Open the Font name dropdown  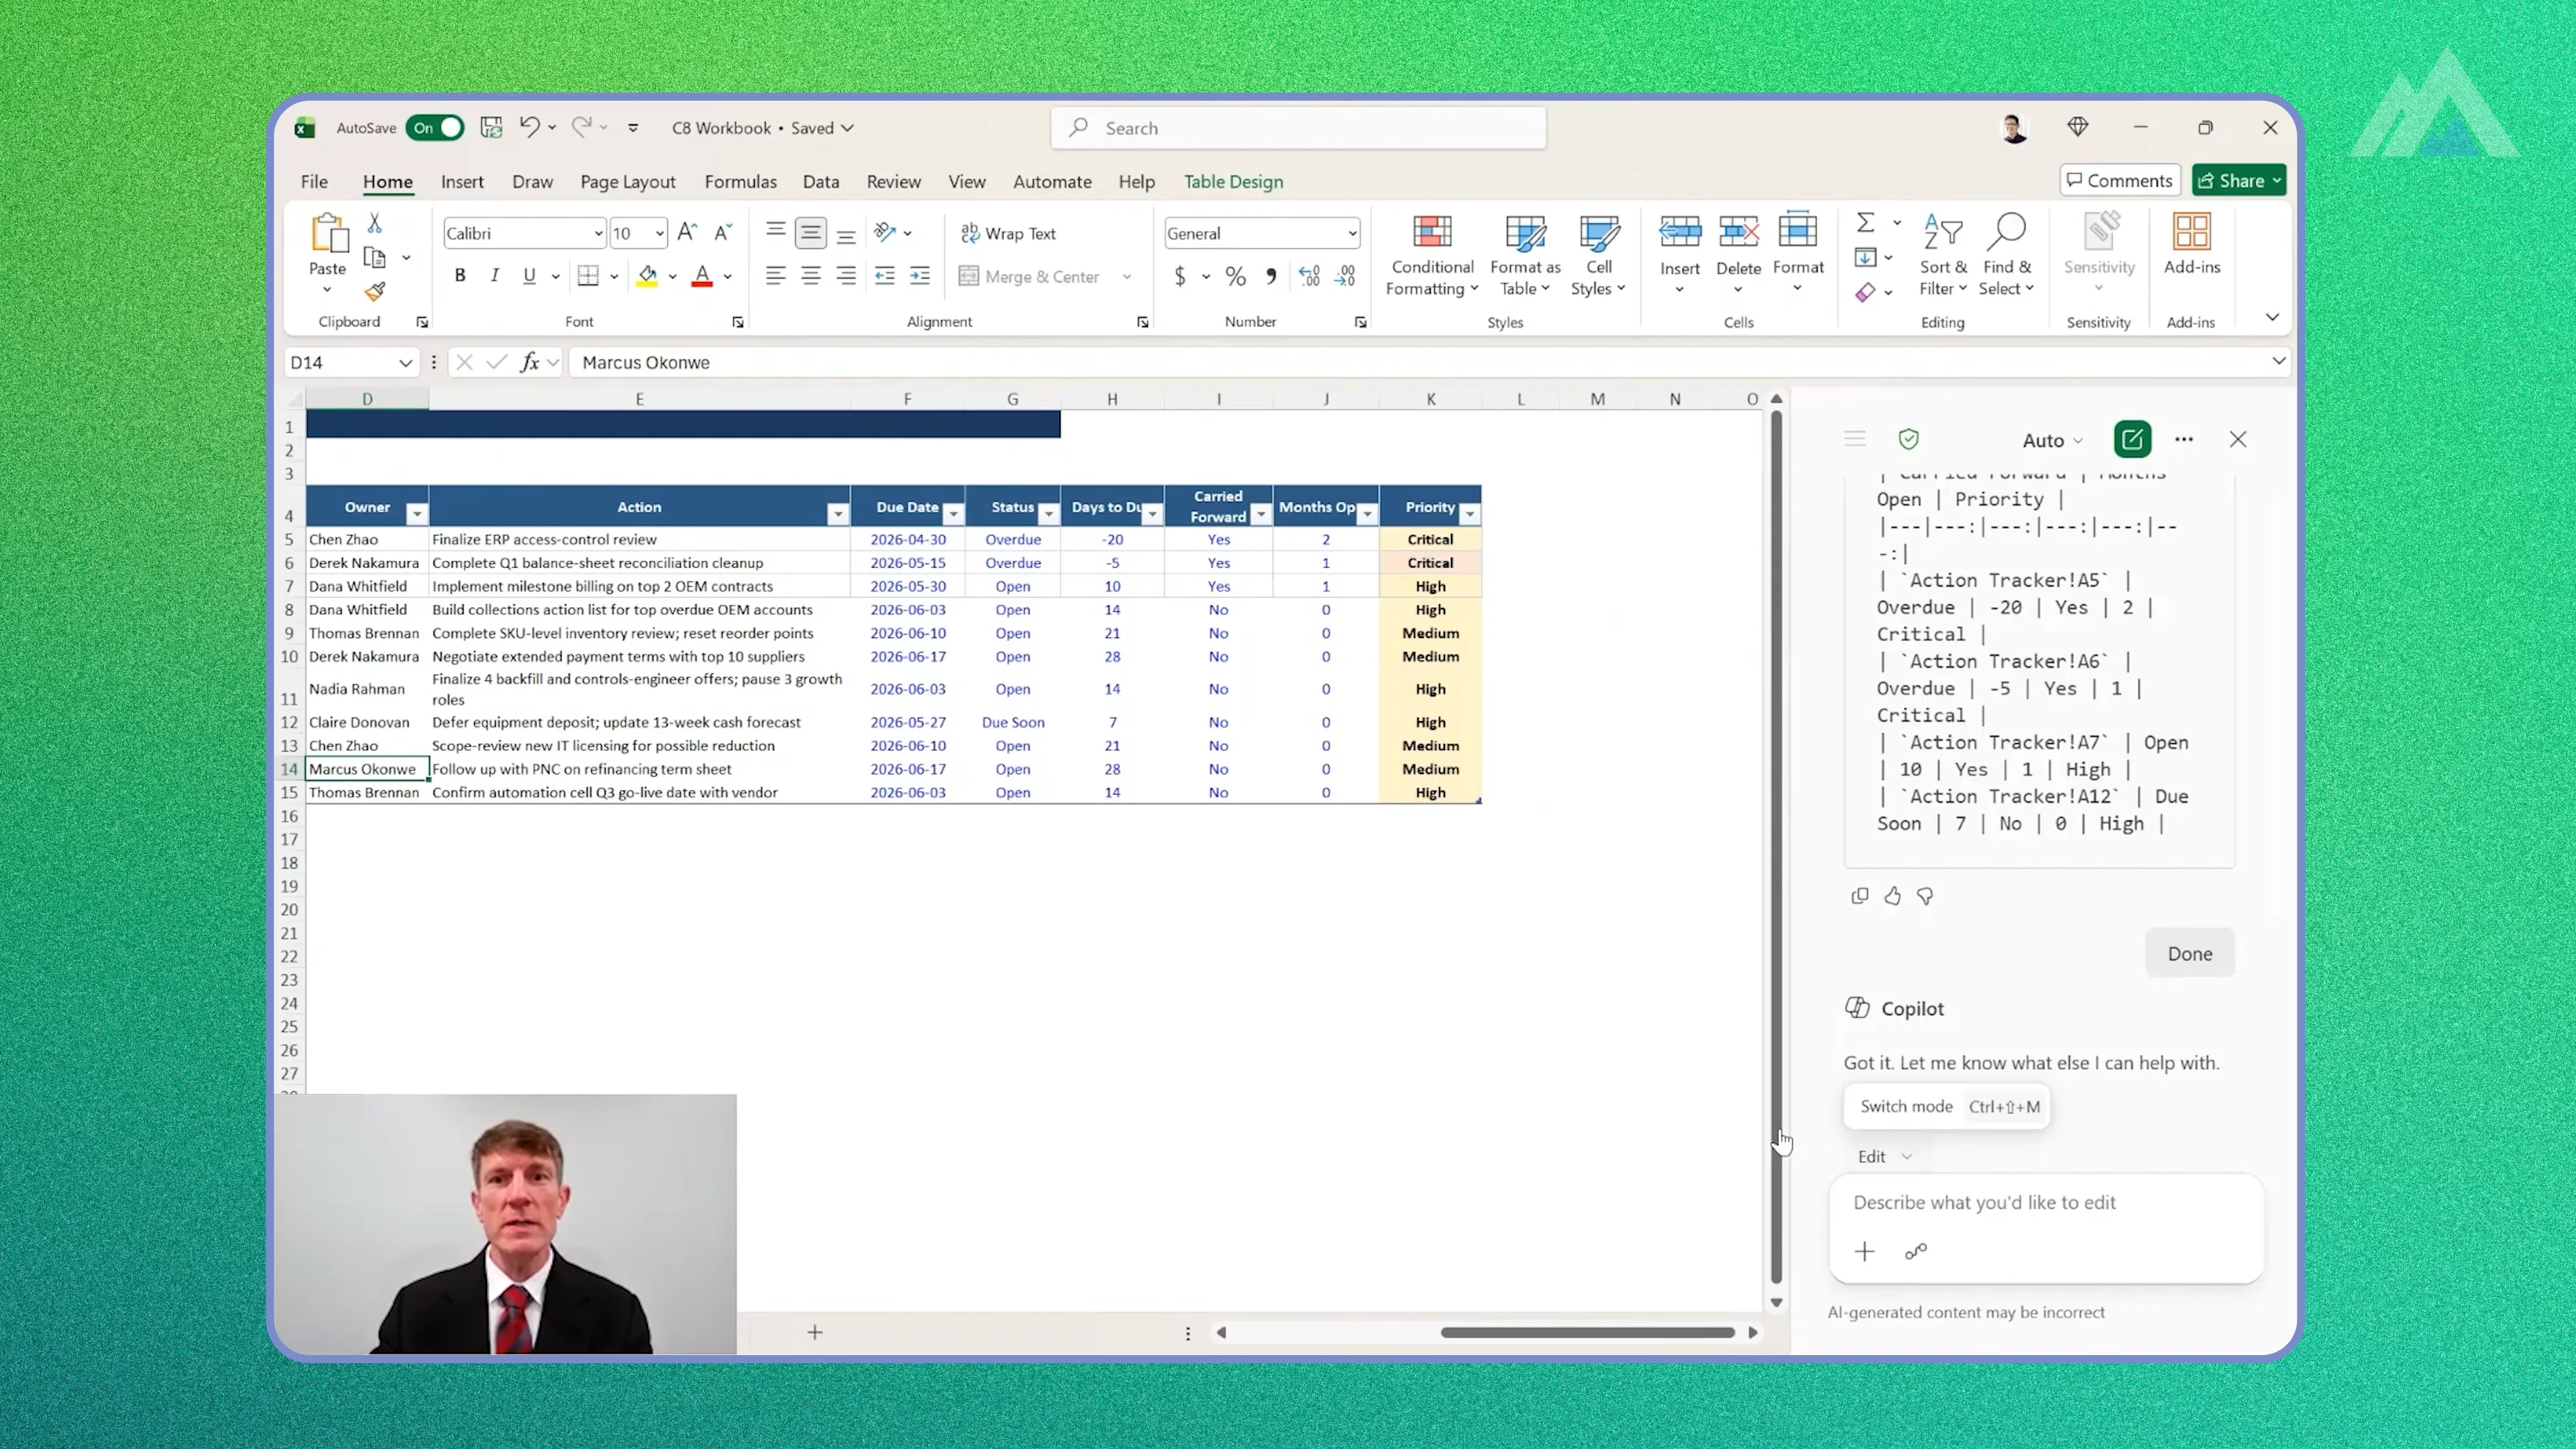click(x=598, y=234)
